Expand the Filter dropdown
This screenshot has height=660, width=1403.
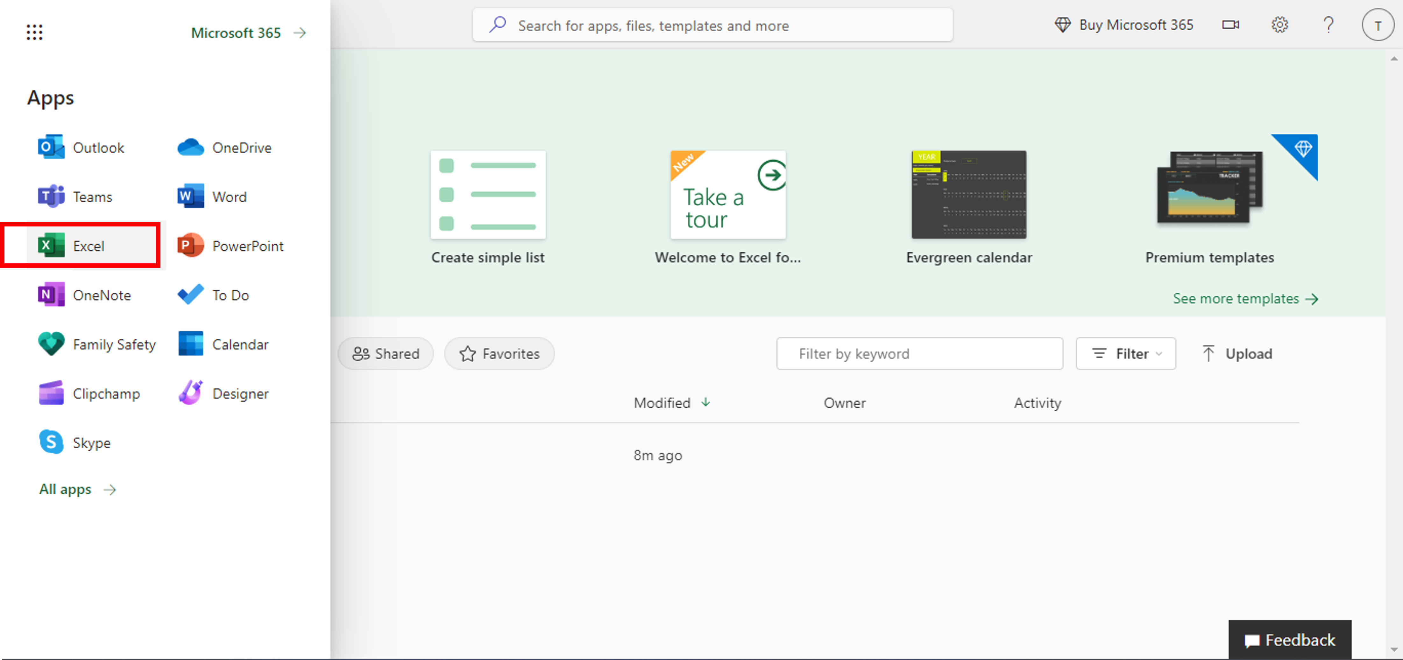click(x=1126, y=354)
